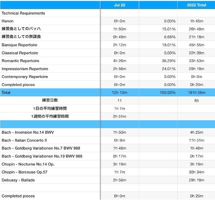Viewport: 215px width, 200px height.
Task: Click the 'Total' summary row label
Action: (6, 93)
